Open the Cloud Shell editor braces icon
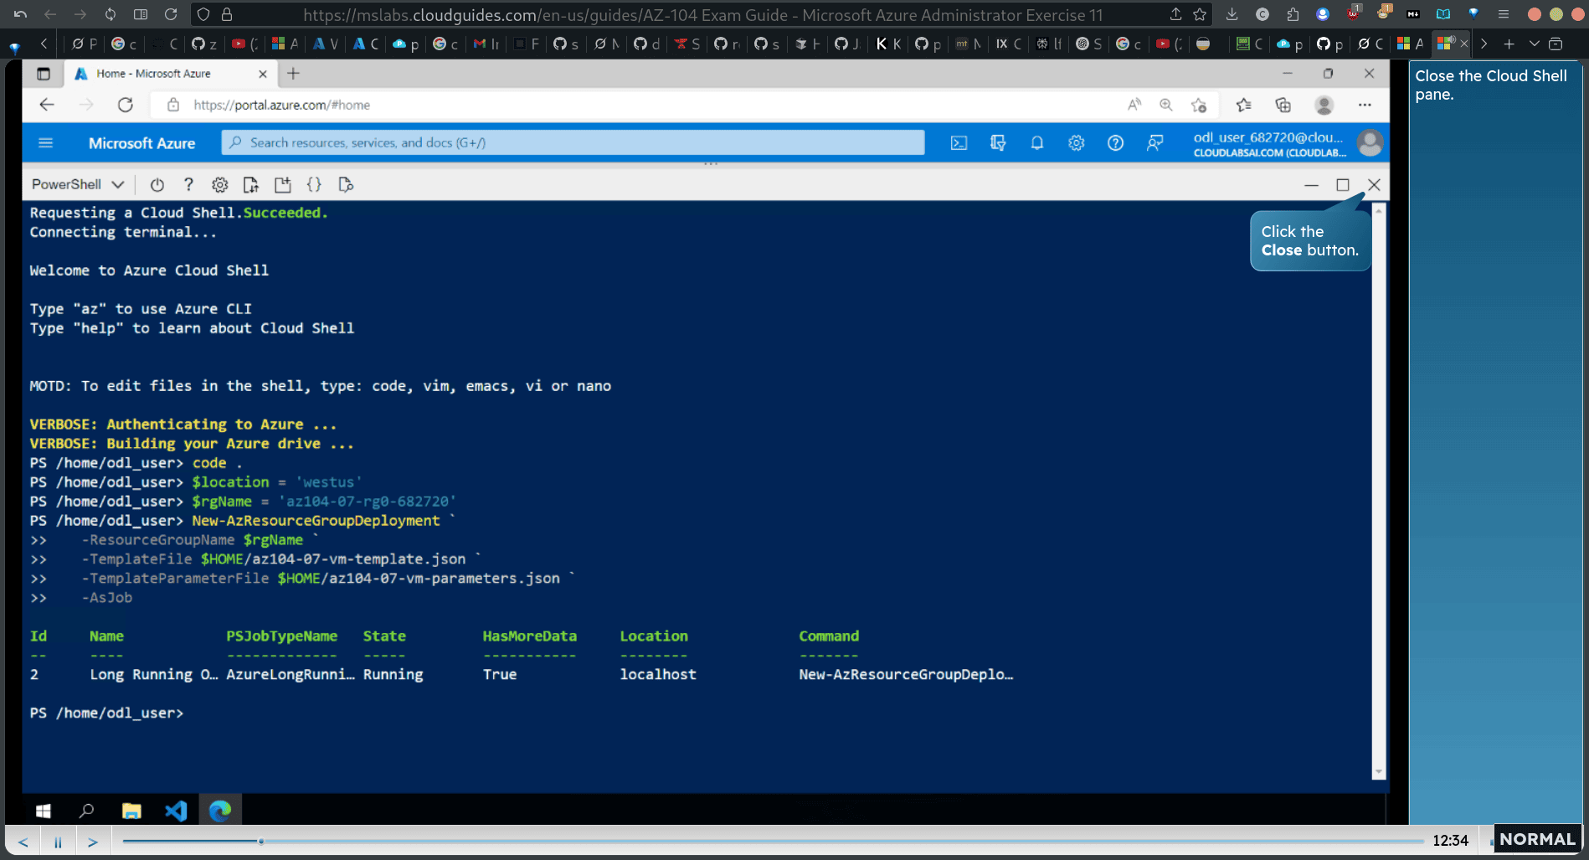 (x=314, y=185)
